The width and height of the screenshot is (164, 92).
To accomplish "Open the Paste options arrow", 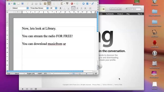I will coord(64,4).
